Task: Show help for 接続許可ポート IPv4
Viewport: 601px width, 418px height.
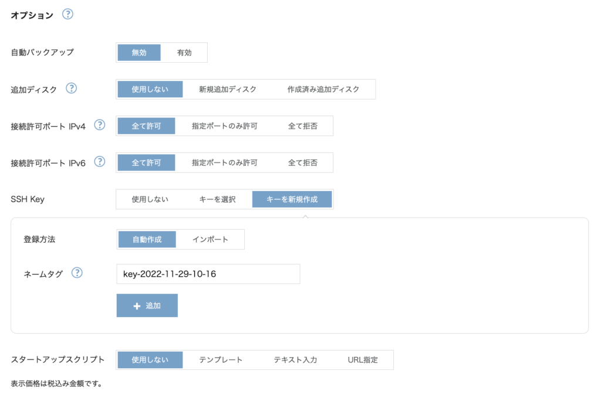Action: pyautogui.click(x=100, y=125)
